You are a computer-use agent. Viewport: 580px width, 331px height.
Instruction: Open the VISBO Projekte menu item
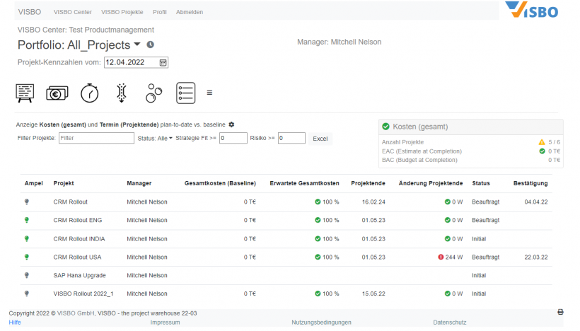click(122, 12)
